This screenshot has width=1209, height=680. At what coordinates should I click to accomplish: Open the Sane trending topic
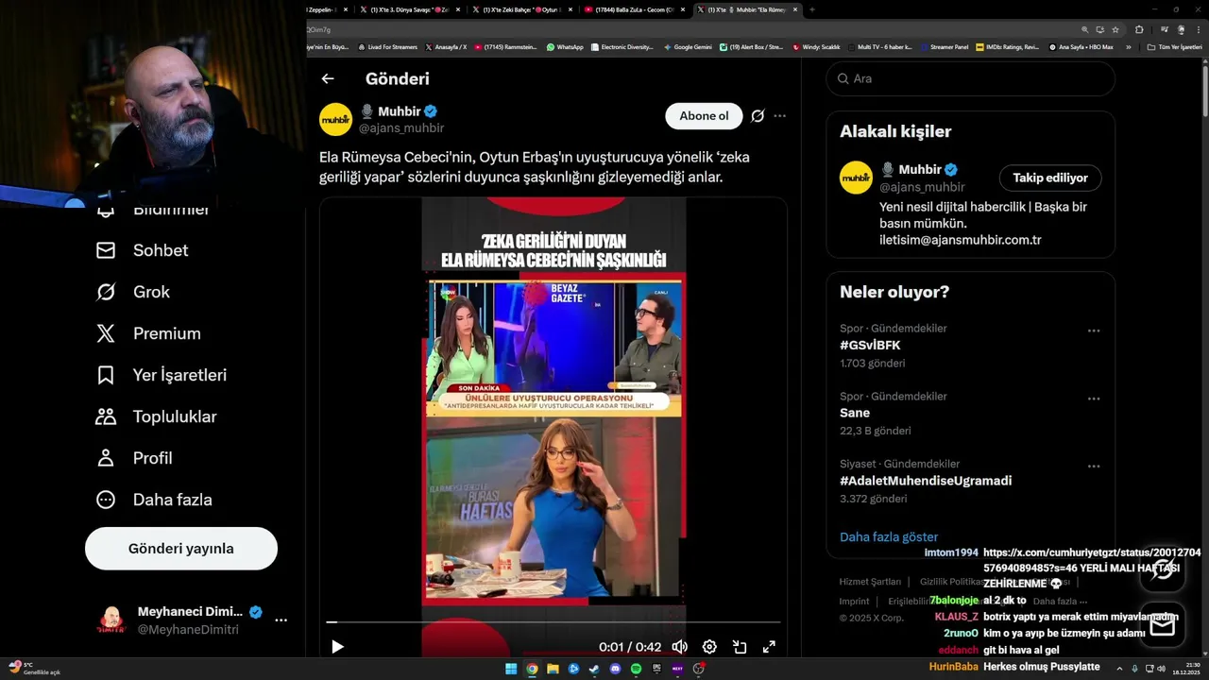[855, 413]
